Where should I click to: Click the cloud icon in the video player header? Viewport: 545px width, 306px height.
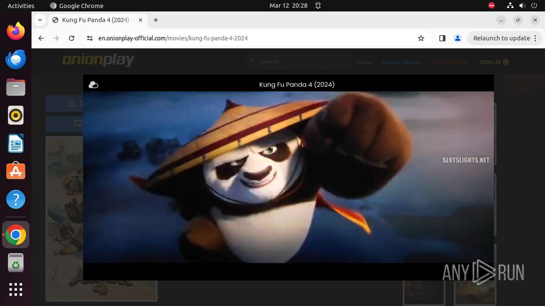(93, 85)
